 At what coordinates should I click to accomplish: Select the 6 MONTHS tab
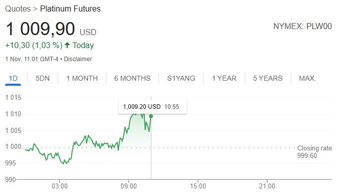[x=132, y=78]
